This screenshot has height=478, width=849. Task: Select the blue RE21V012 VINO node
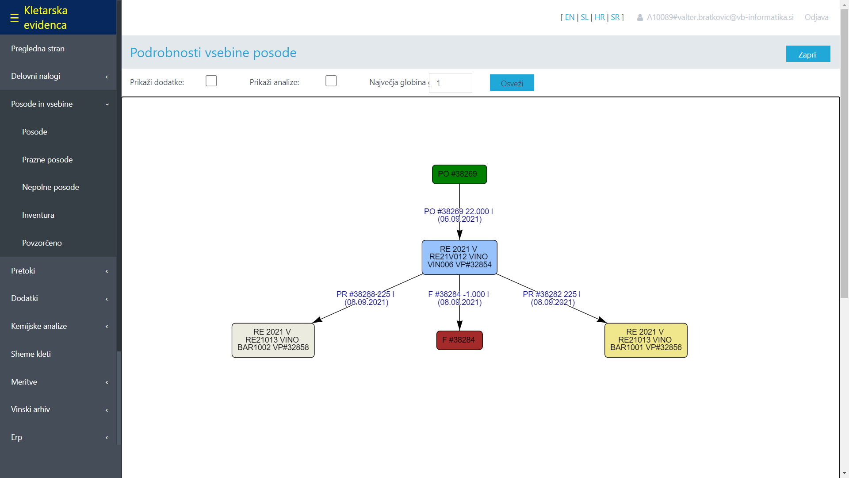click(459, 257)
